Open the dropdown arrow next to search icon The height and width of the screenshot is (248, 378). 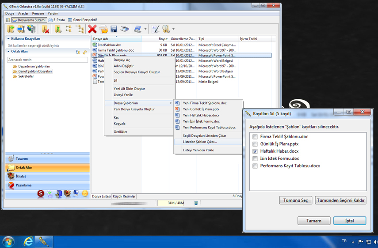173,30
